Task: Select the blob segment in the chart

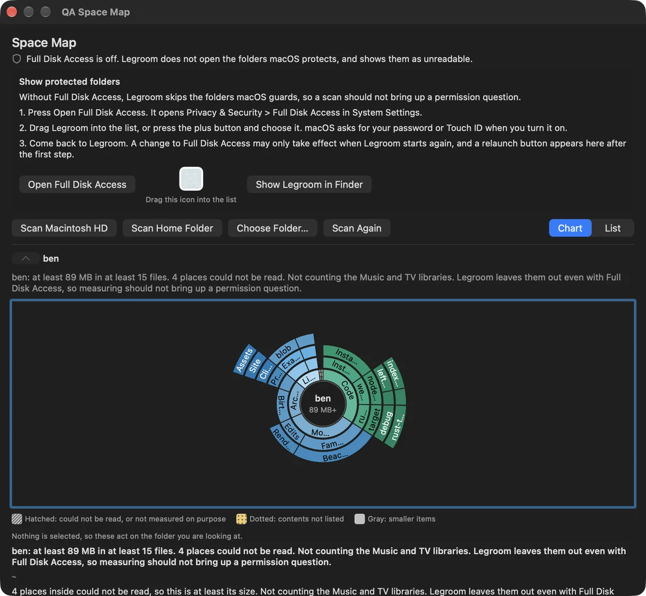Action: (x=284, y=352)
